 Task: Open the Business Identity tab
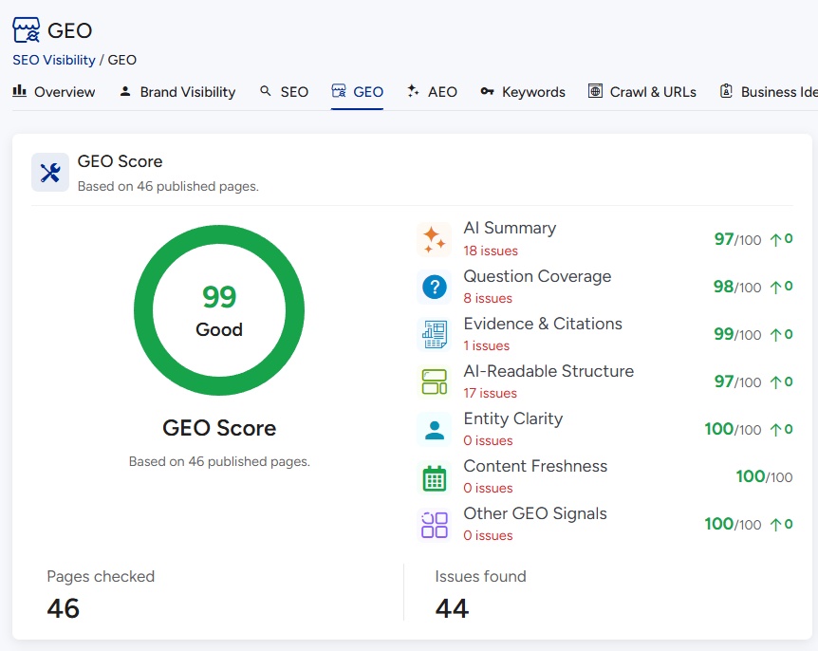click(x=769, y=92)
